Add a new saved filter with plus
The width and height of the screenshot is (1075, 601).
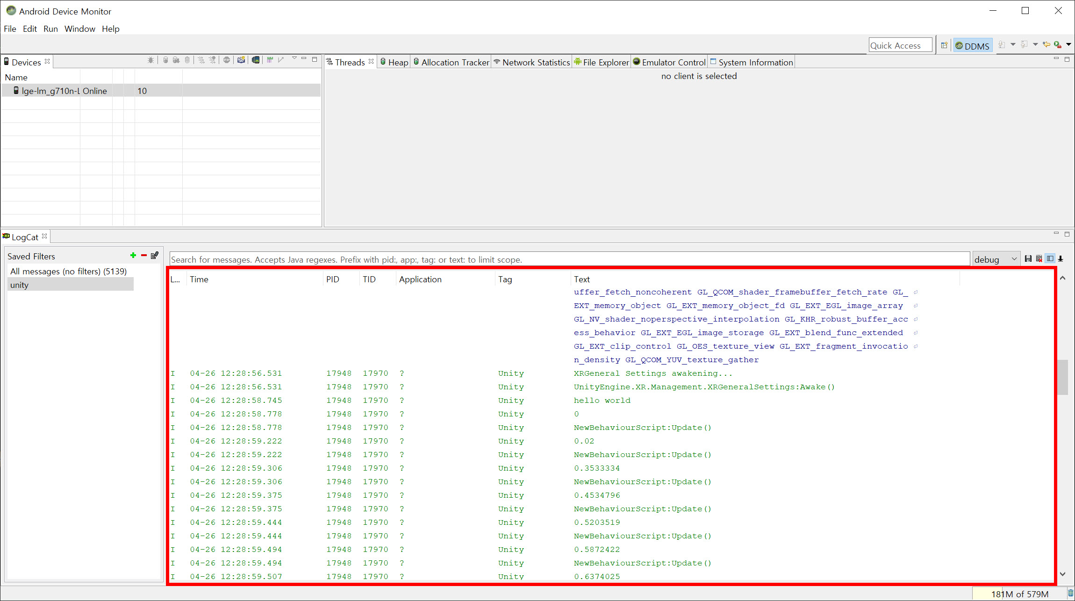click(x=133, y=255)
